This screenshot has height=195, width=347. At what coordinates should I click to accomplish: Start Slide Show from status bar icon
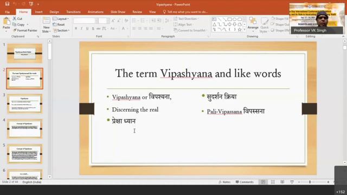click(x=292, y=182)
